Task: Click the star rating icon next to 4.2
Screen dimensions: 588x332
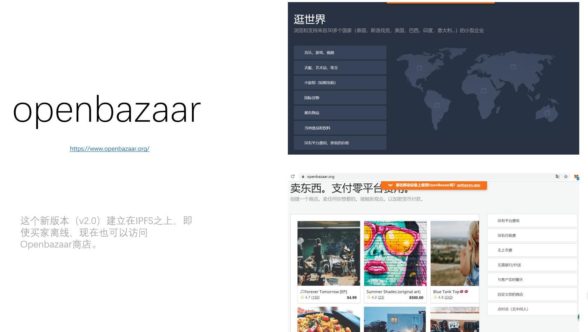Action: 369,297
